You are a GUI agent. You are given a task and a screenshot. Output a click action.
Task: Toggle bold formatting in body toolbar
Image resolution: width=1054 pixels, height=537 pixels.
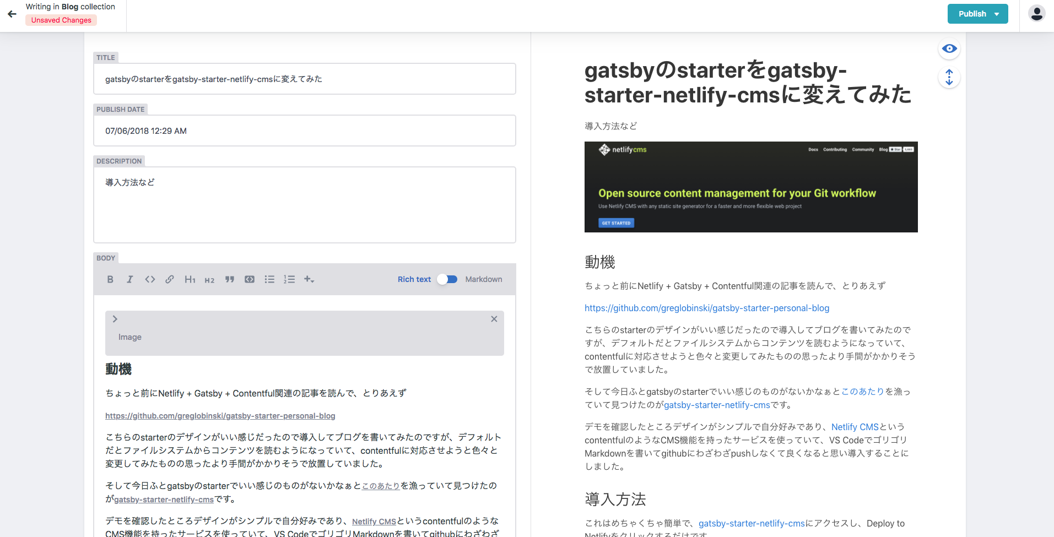tap(110, 279)
